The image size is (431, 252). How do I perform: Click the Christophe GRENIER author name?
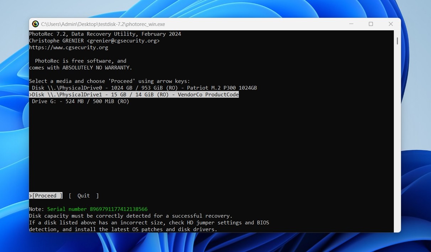[56, 41]
